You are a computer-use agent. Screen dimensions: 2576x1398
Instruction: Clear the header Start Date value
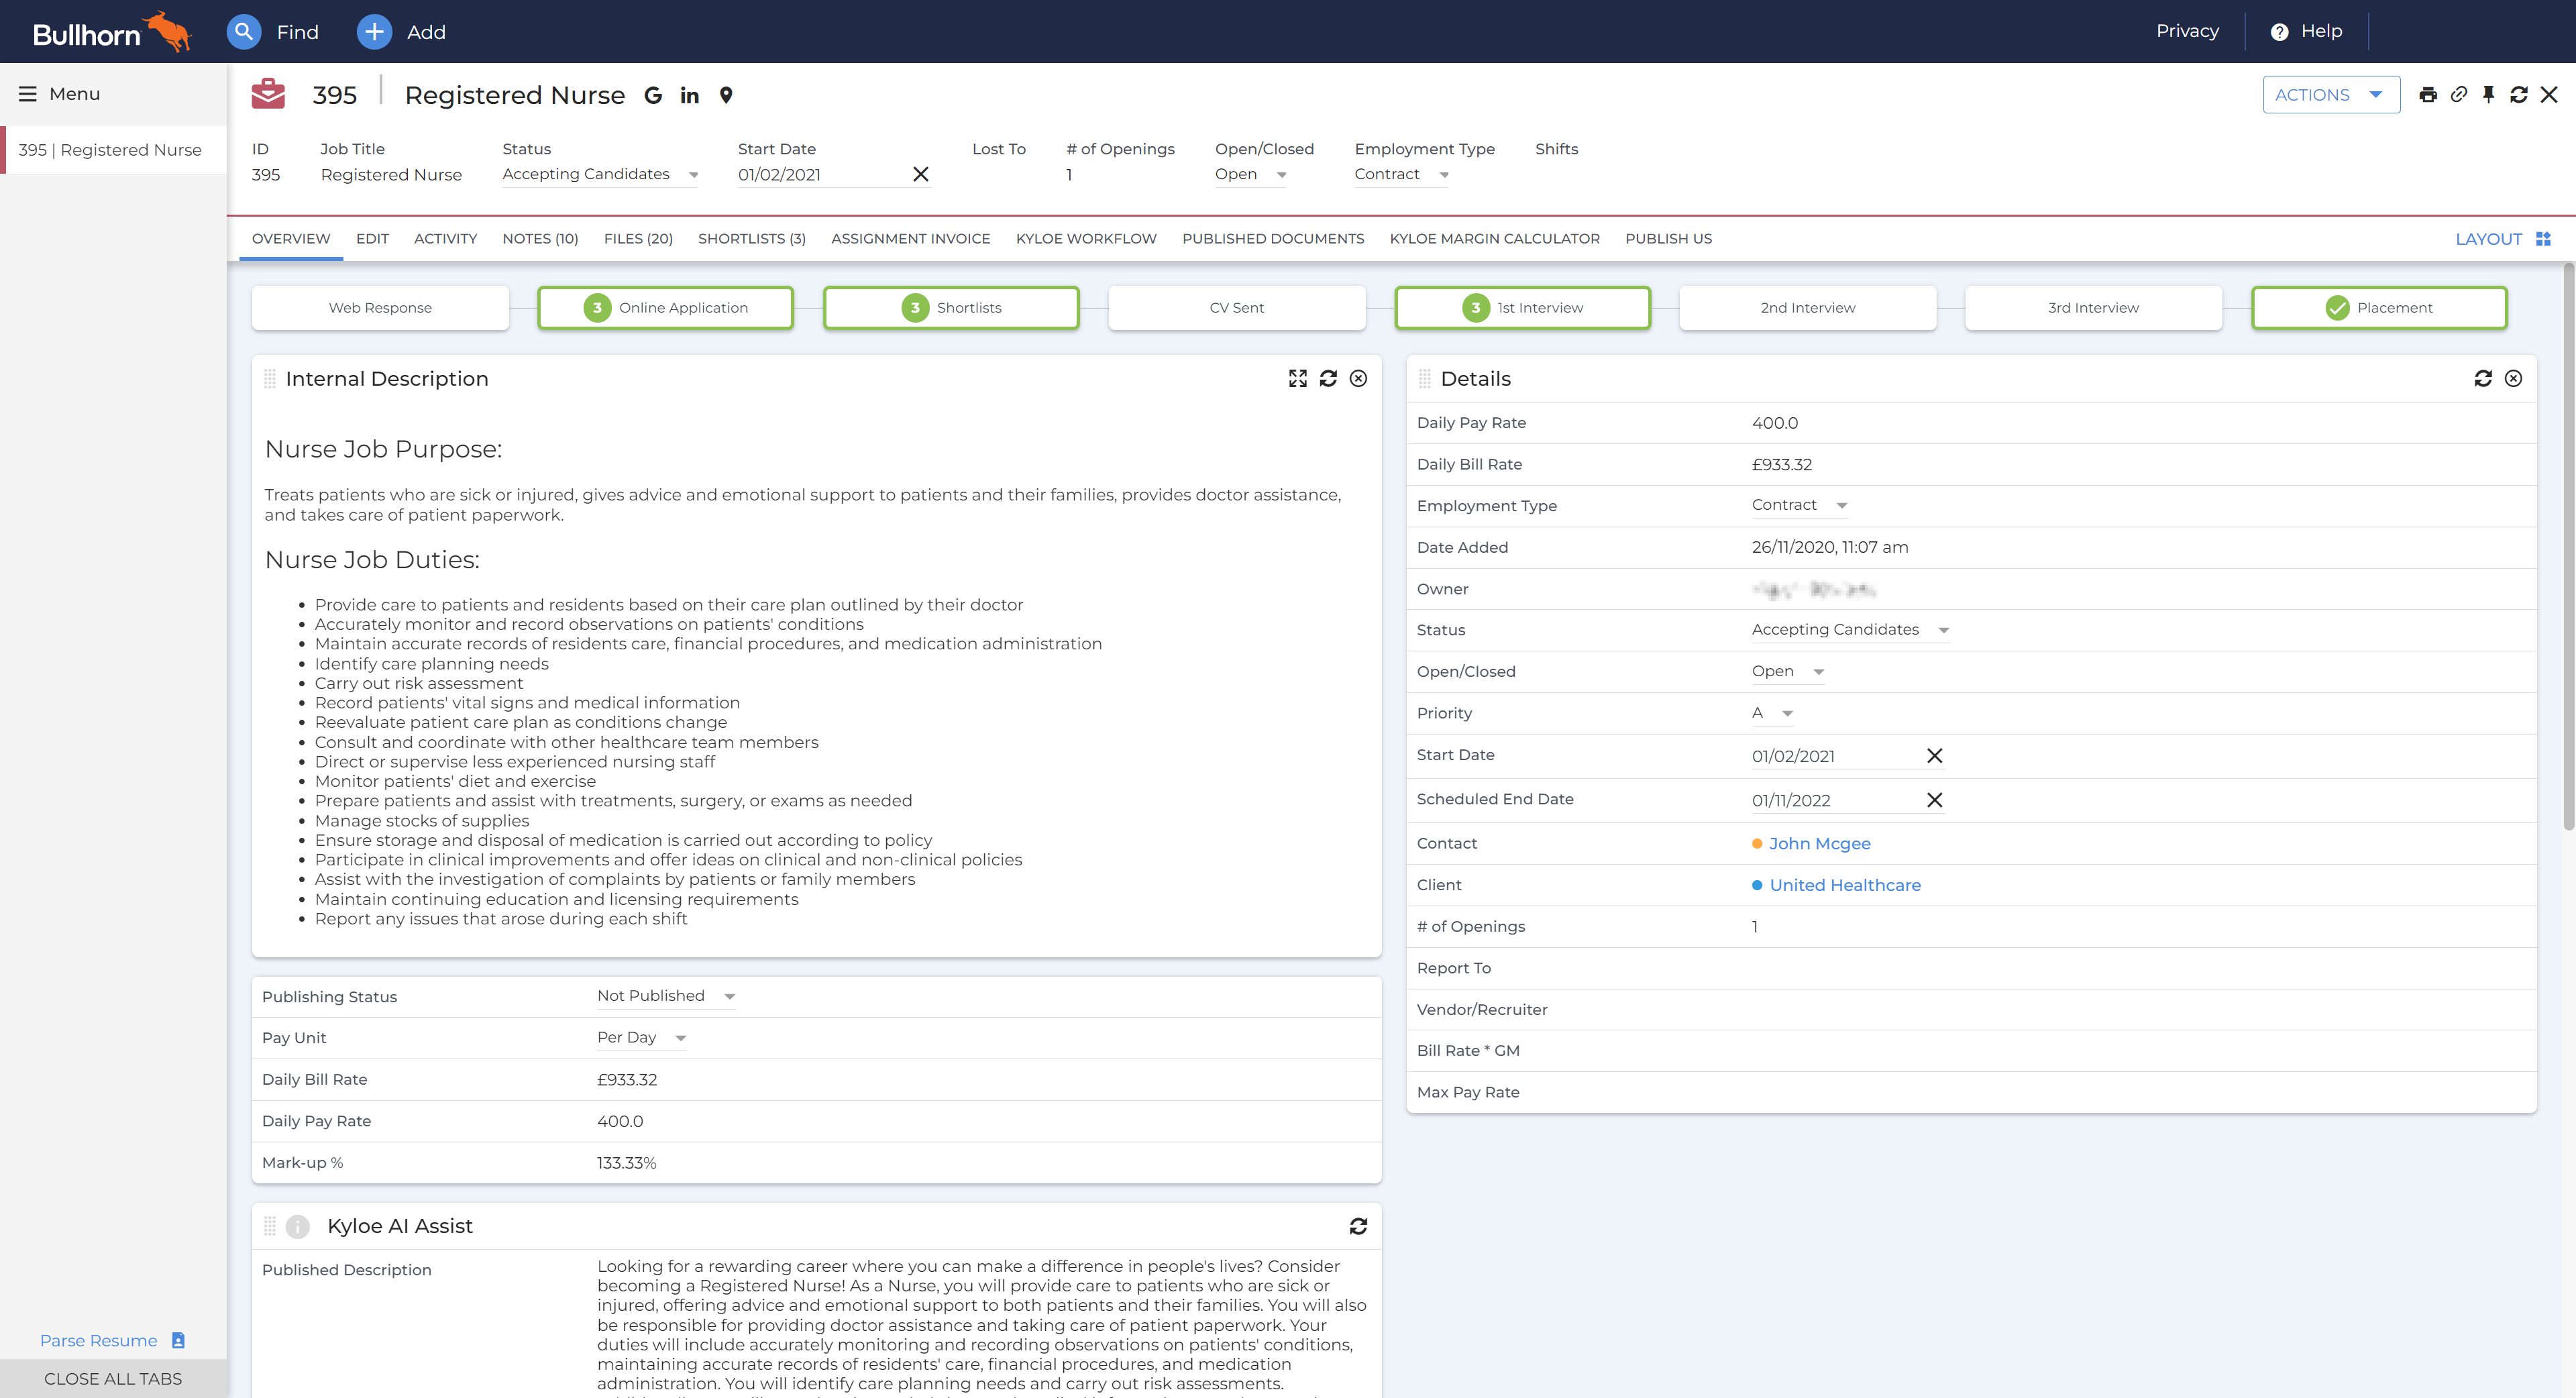pyautogui.click(x=921, y=174)
